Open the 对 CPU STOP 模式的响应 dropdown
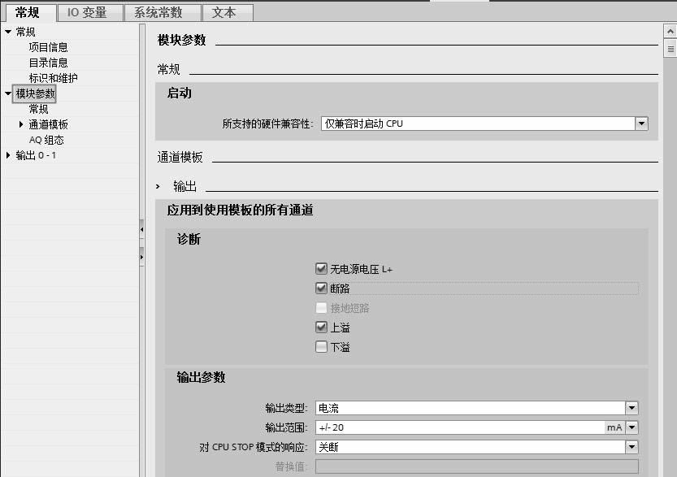The image size is (677, 477). click(x=631, y=447)
